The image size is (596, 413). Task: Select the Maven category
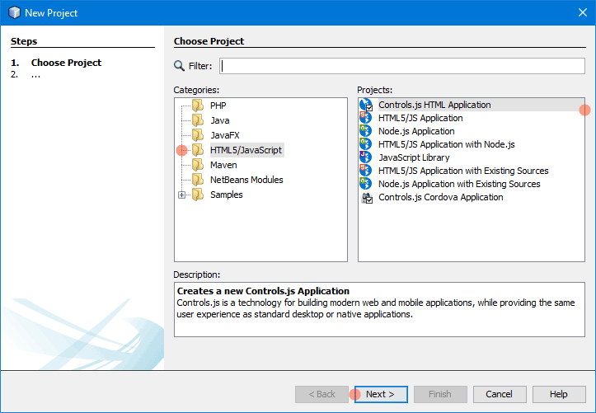223,165
